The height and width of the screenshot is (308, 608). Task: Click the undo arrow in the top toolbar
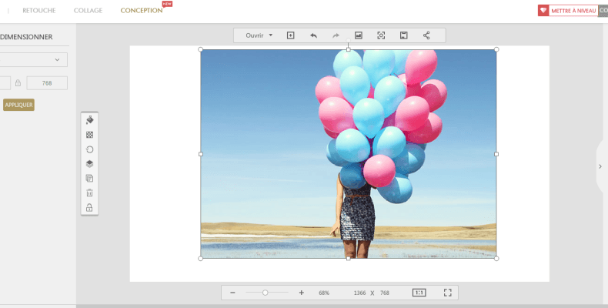point(313,35)
